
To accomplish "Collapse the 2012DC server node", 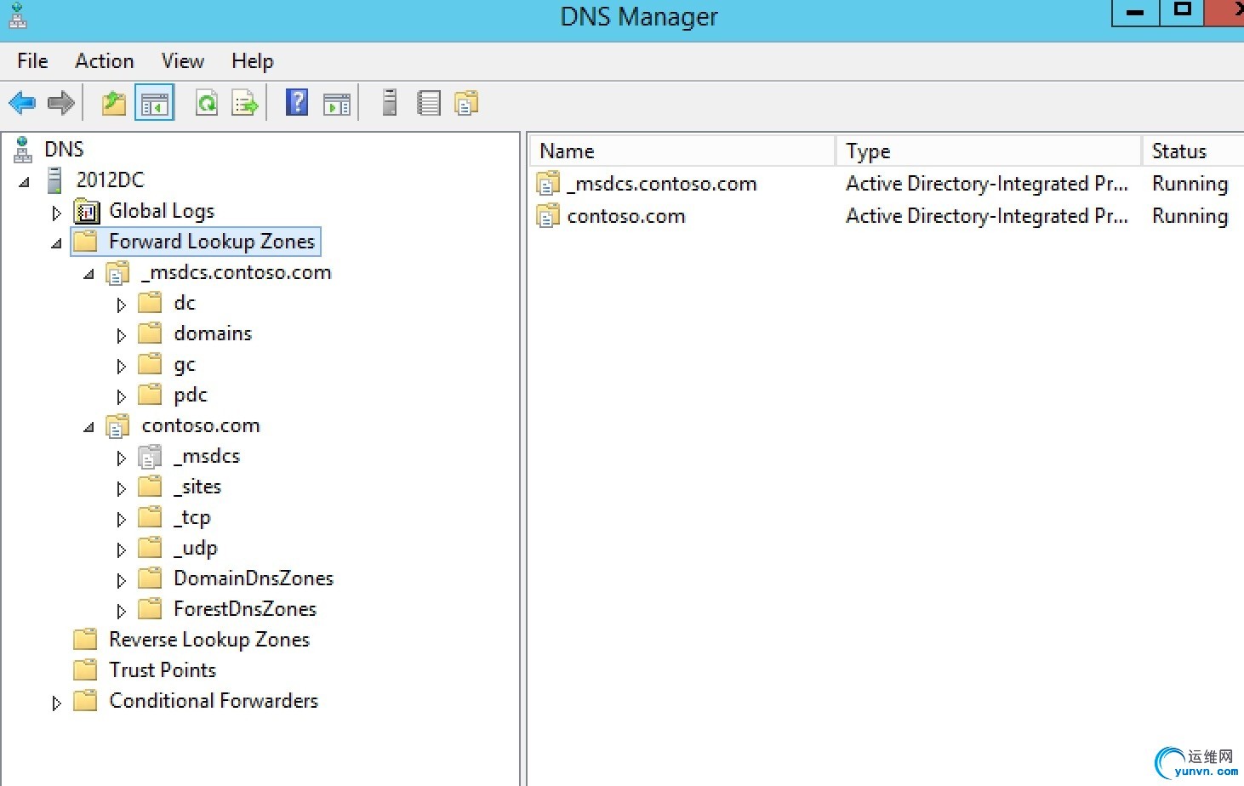I will pos(25,181).
